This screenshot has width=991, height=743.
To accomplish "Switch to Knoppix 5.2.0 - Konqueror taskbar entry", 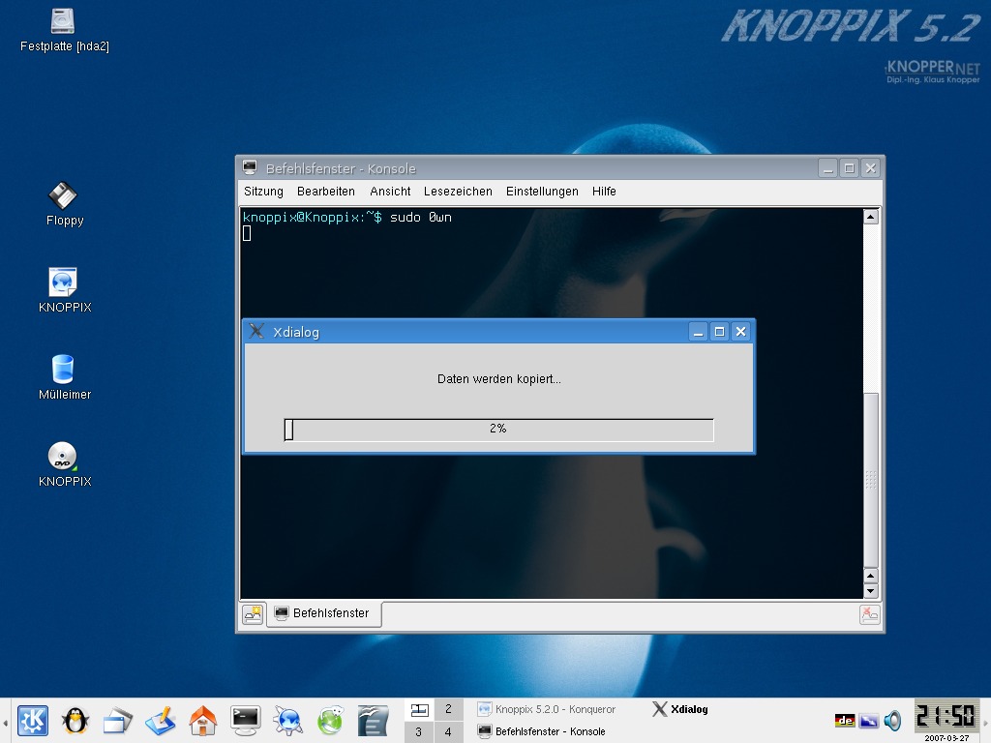I will pyautogui.click(x=547, y=709).
